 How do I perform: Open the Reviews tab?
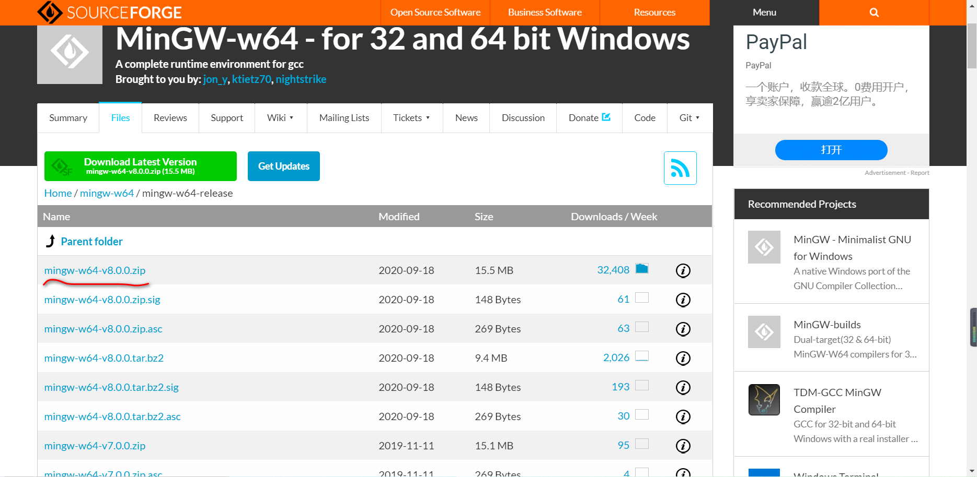point(170,118)
